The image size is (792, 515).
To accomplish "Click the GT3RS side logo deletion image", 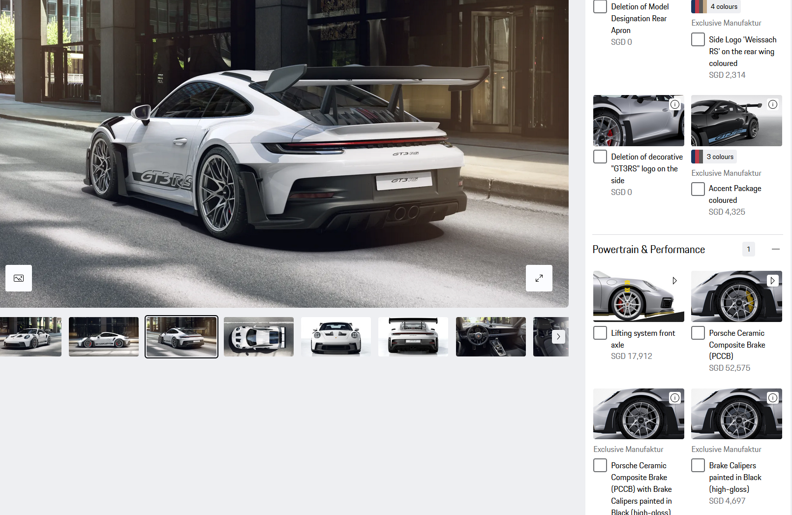I will 639,121.
